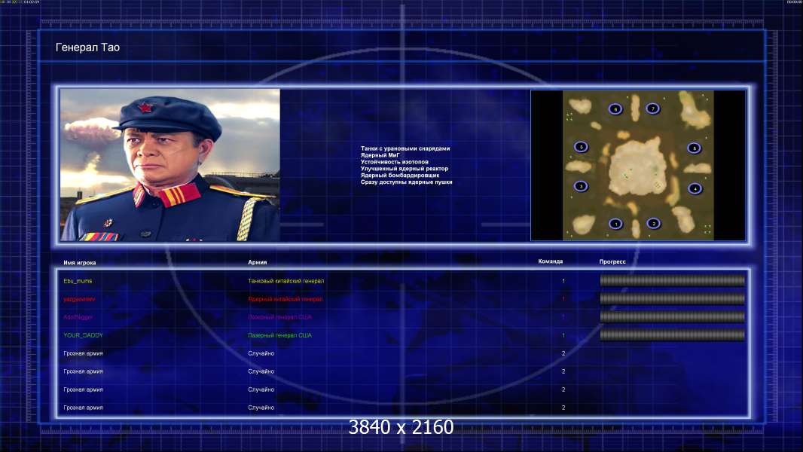Image resolution: width=803 pixels, height=452 pixels.
Task: Select start position 3 on the map
Action: (x=581, y=186)
